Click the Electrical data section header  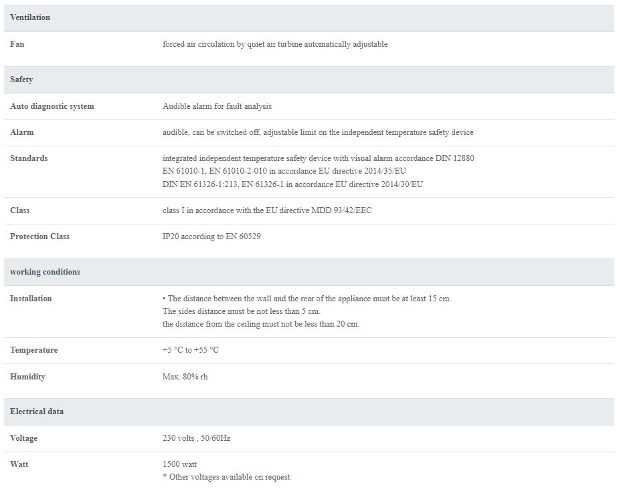[x=309, y=411]
